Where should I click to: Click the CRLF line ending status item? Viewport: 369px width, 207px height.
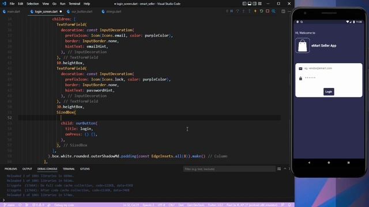tap(172, 205)
